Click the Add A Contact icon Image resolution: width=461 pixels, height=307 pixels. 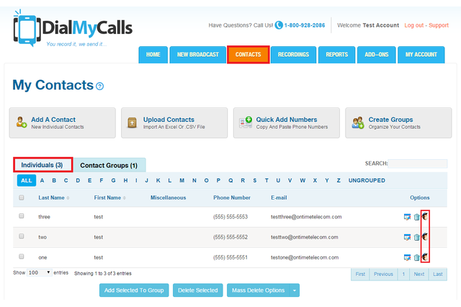22,123
